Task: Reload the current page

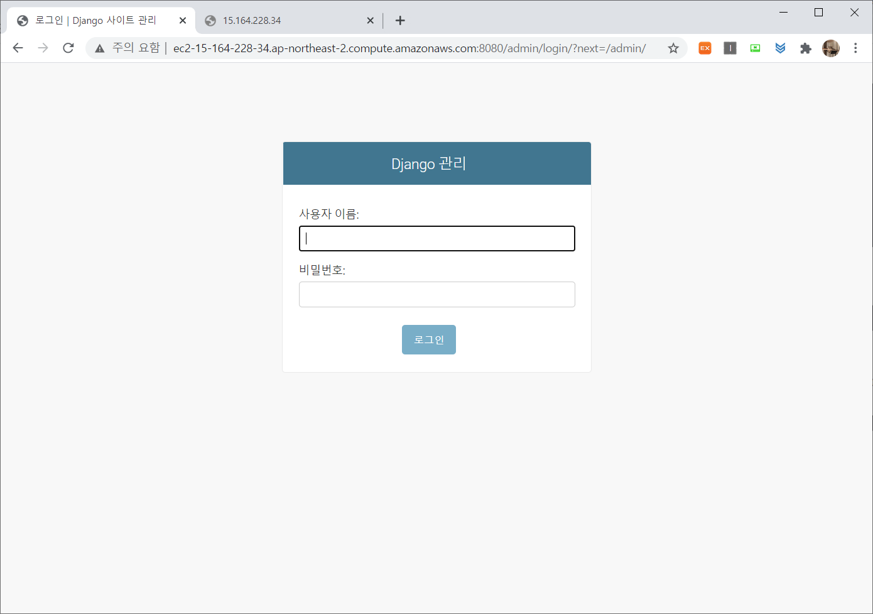Action: 68,48
